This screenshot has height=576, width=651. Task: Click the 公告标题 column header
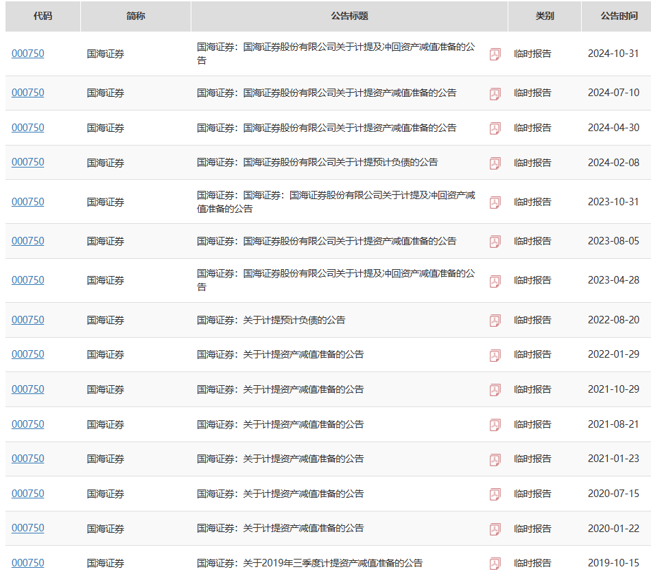349,16
